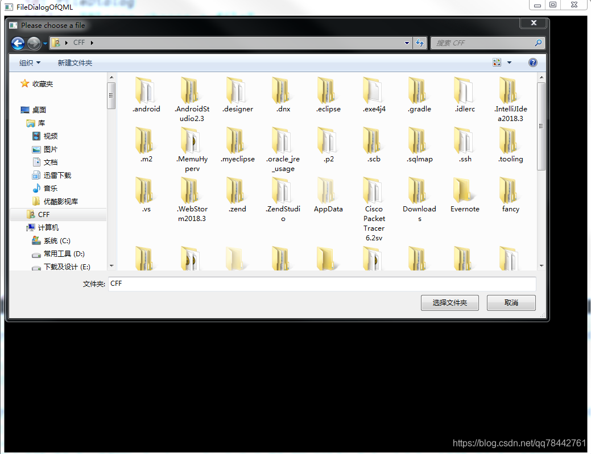Click 新建文件夹 to create folder
This screenshot has height=454, width=591.
pyautogui.click(x=75, y=63)
